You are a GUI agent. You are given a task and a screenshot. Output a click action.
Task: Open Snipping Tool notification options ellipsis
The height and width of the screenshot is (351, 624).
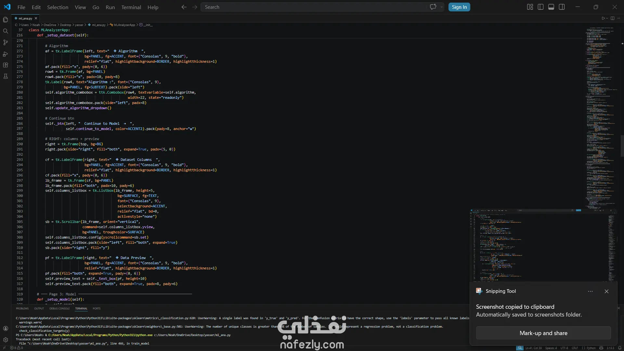(591, 291)
